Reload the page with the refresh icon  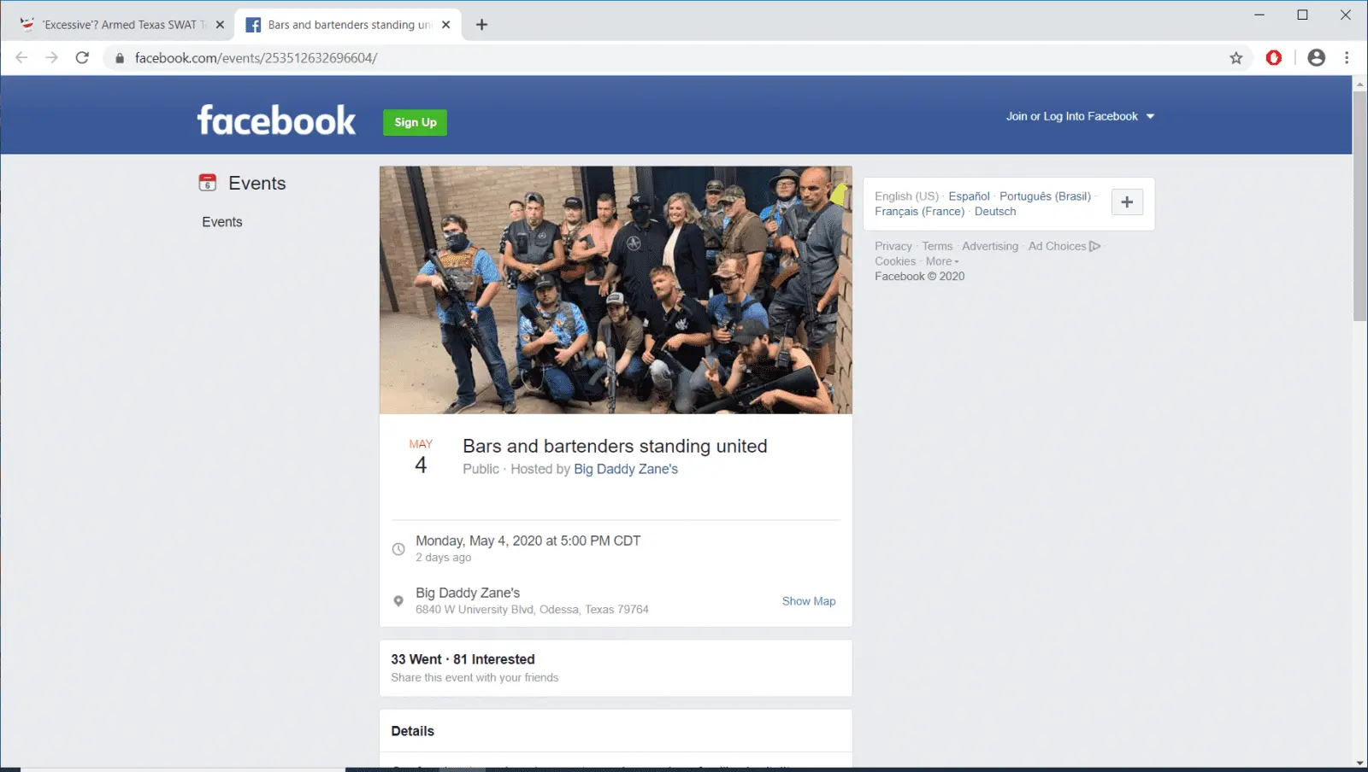click(82, 58)
